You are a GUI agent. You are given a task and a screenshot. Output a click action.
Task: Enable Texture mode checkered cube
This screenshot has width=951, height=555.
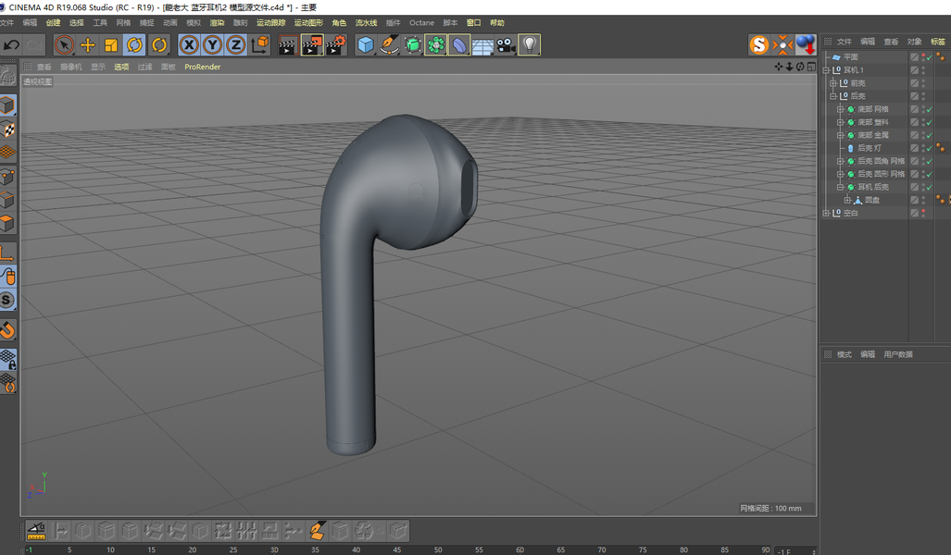tap(7, 129)
